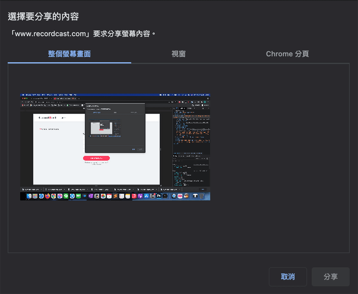
Task: Click the 取消 button to dismiss the dialog
Action: pyautogui.click(x=288, y=277)
